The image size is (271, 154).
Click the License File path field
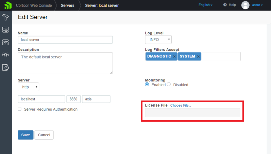(192, 112)
